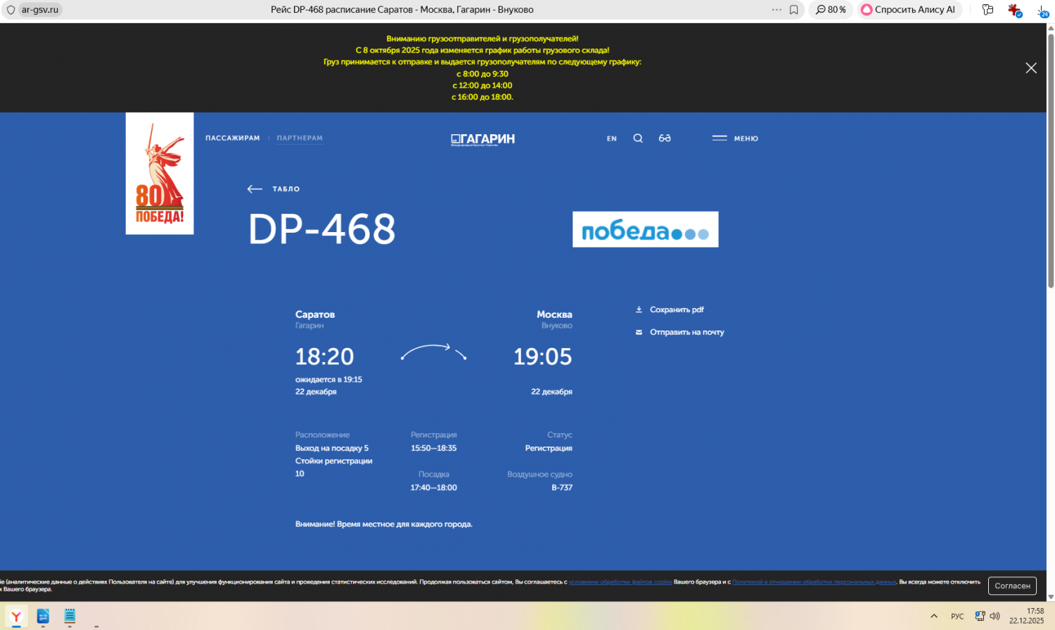Open Yandex Browser from the taskbar

click(x=16, y=617)
